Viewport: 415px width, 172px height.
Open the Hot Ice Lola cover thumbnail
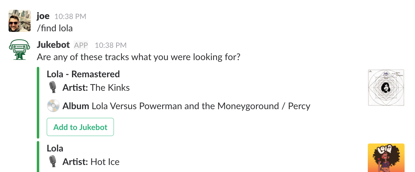(x=386, y=158)
